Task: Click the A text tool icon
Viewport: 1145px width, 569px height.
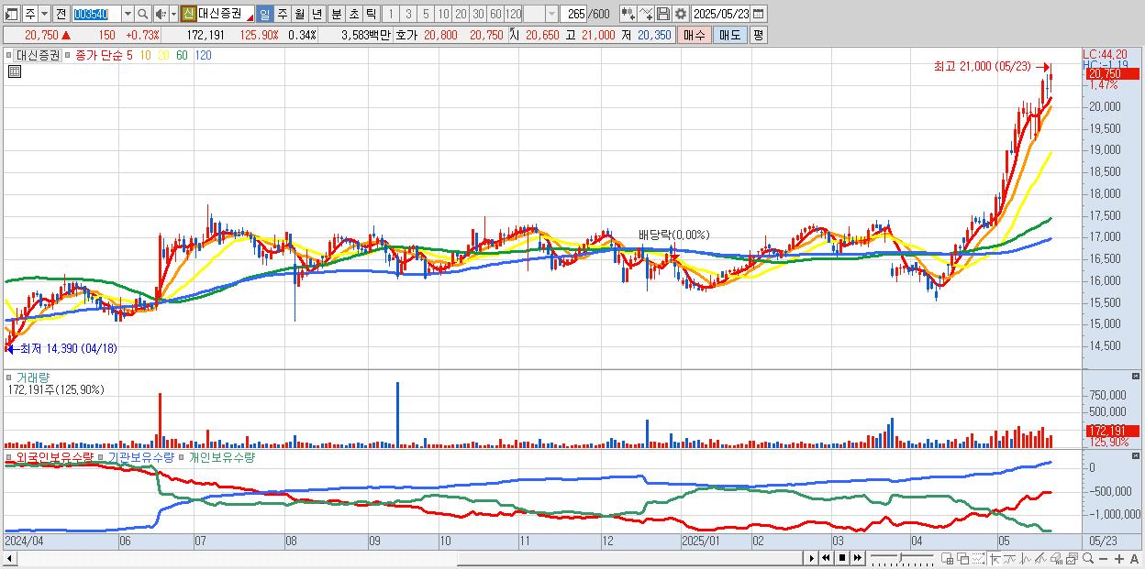Action: click(x=1134, y=558)
